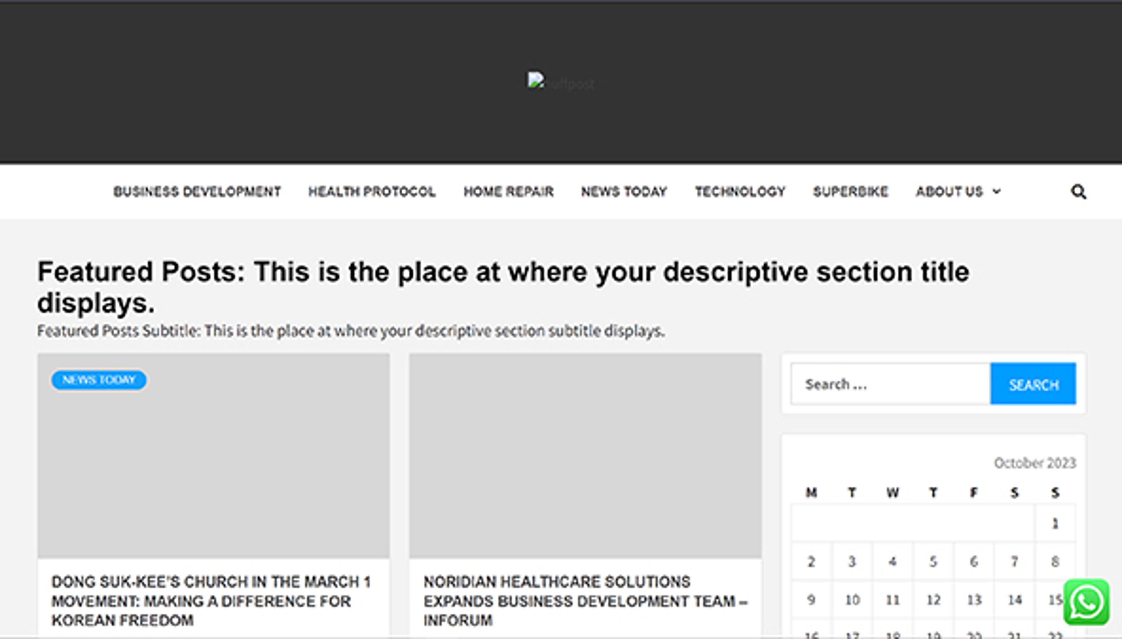Viewport: 1122px width, 639px height.
Task: Navigate to News Today in navigation
Action: tap(624, 192)
